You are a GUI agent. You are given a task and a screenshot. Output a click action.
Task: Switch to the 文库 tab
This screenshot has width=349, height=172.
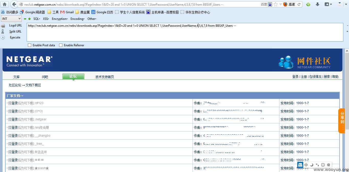click(16, 77)
